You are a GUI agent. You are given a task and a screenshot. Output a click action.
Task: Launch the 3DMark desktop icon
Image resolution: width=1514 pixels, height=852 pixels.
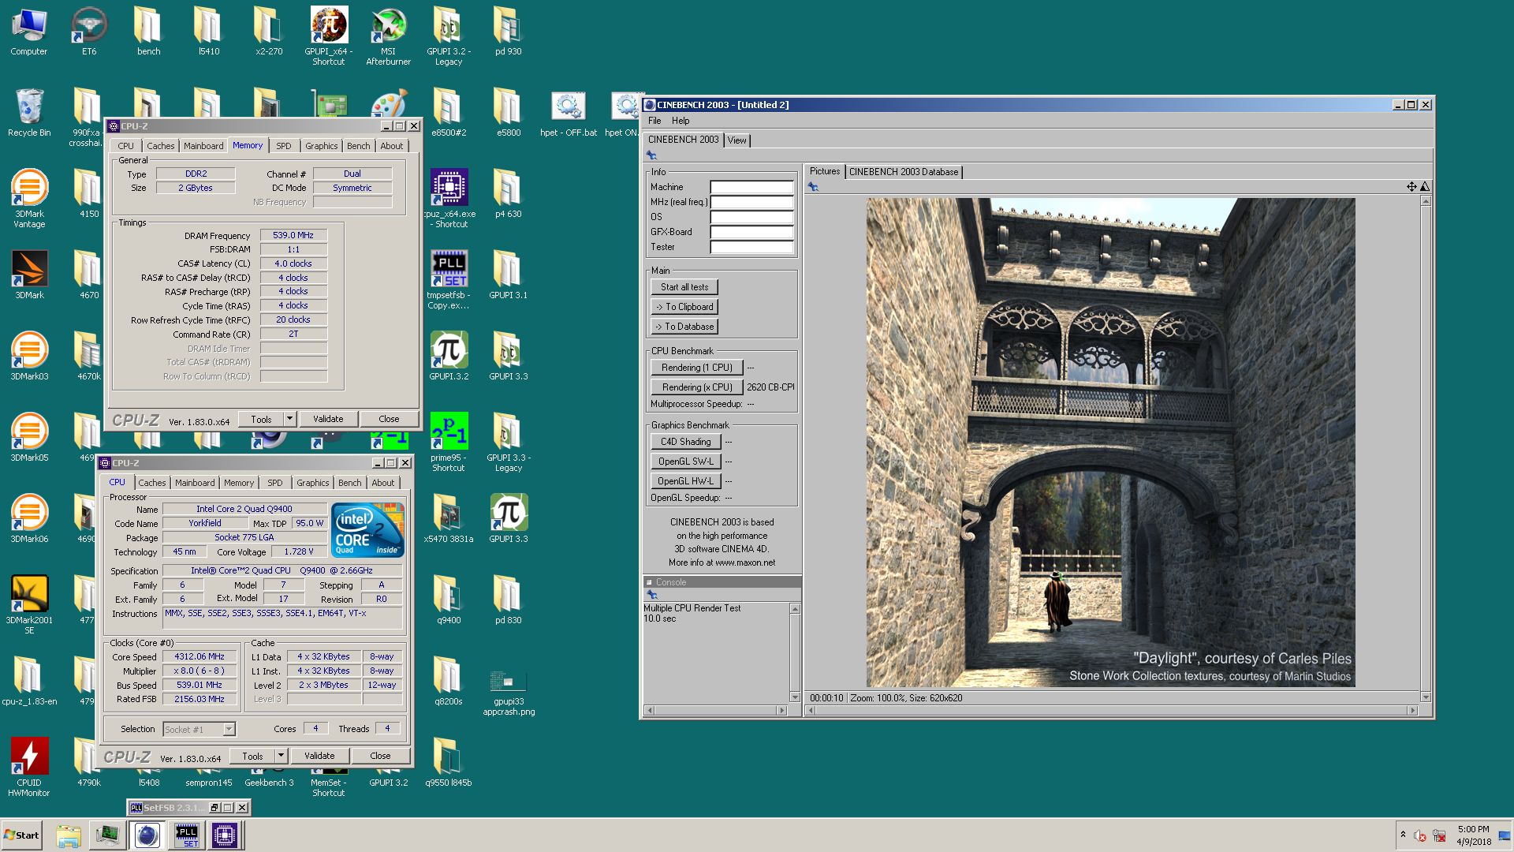pos(29,275)
